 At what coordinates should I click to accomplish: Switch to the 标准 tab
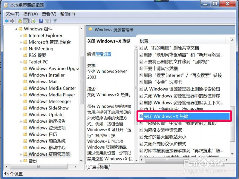click(x=104, y=167)
